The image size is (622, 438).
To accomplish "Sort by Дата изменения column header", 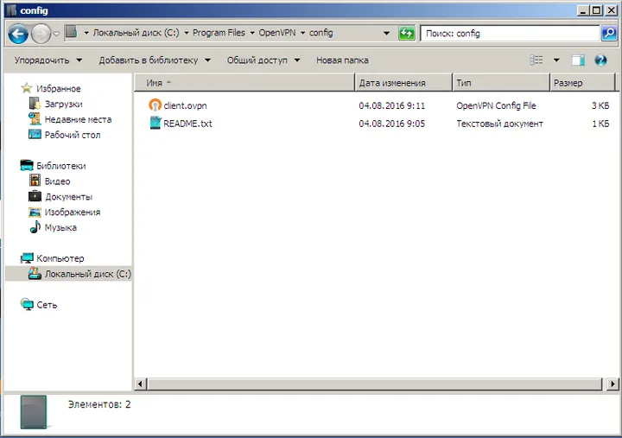I will 403,83.
